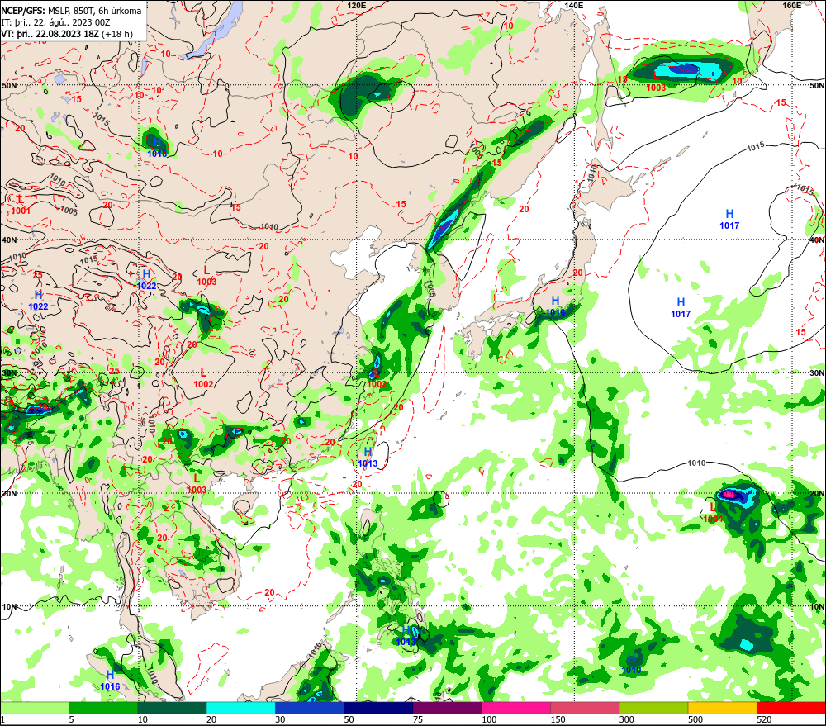Click the blue 30–50 legend swatch
Image resolution: width=826 pixels, height=726 pixels.
point(309,708)
